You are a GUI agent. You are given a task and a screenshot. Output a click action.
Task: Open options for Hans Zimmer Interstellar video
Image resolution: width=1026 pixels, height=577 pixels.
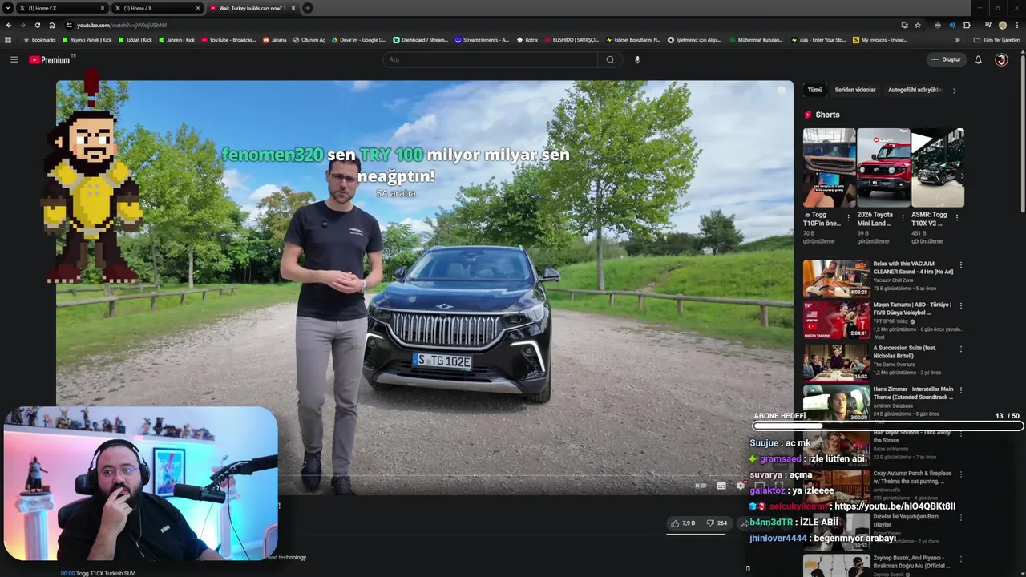click(961, 390)
